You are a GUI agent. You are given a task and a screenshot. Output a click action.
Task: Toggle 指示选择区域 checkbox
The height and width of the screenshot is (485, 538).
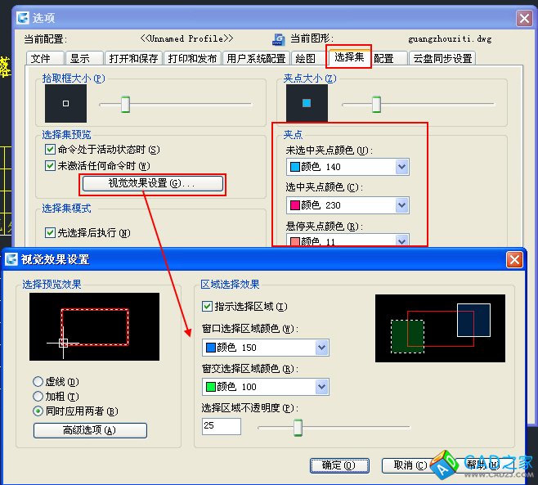click(x=208, y=307)
